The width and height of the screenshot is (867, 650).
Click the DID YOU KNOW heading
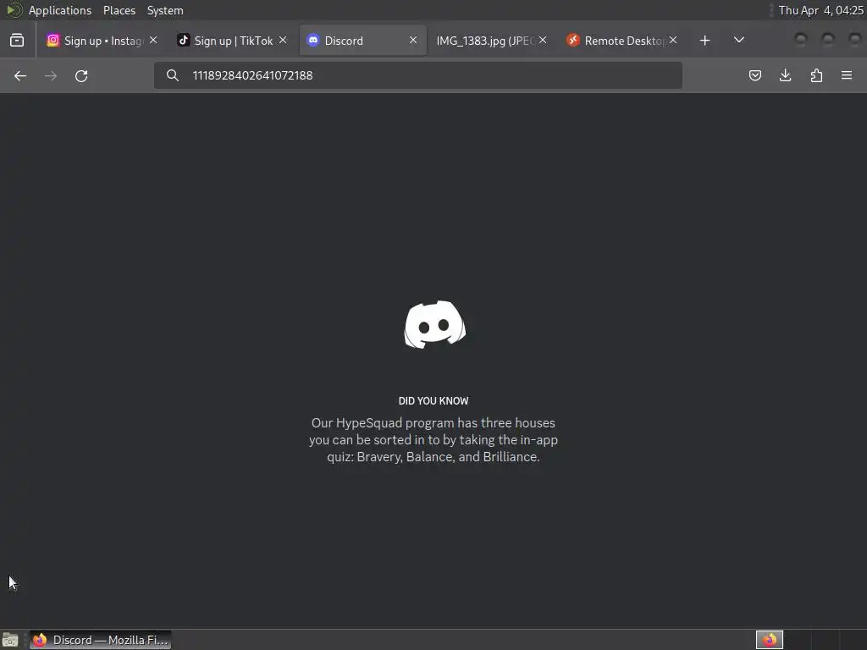point(433,400)
